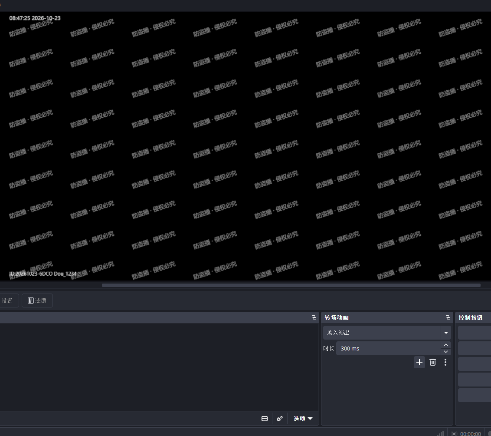Click the 时长 label

click(x=329, y=349)
